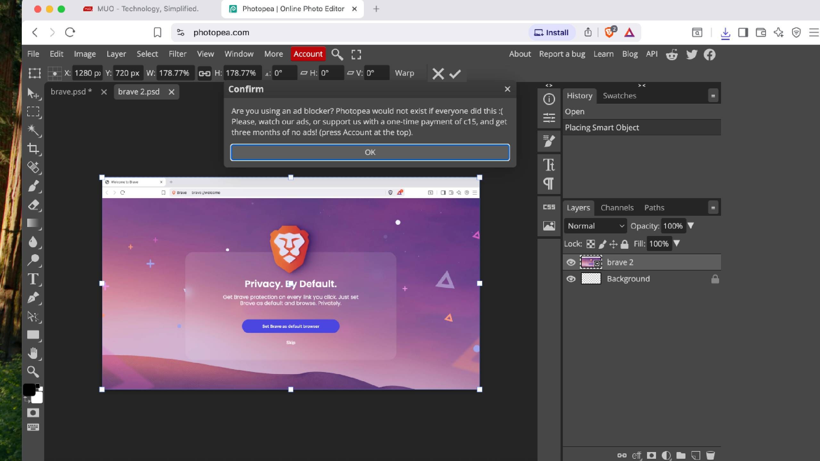Image resolution: width=820 pixels, height=461 pixels.
Task: Select the Move tool
Action: point(33,93)
